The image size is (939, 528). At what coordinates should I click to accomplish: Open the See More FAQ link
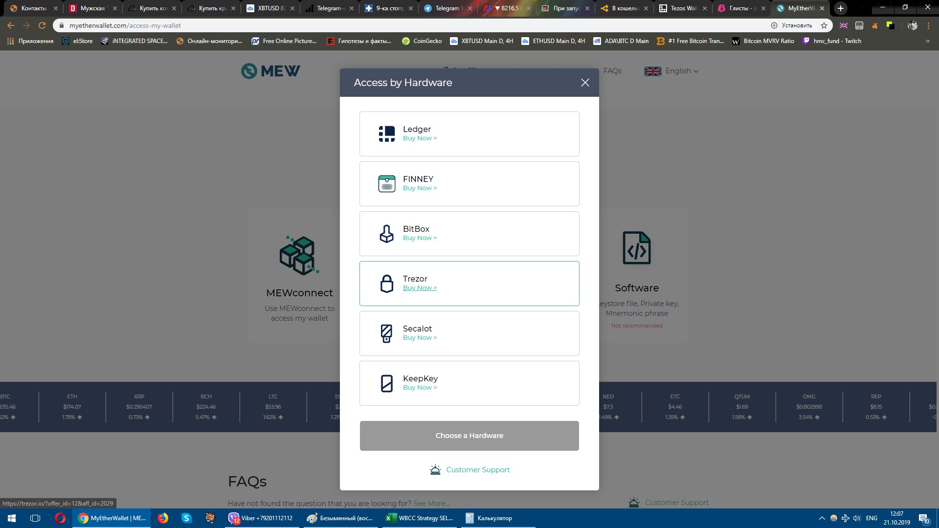tap(431, 504)
